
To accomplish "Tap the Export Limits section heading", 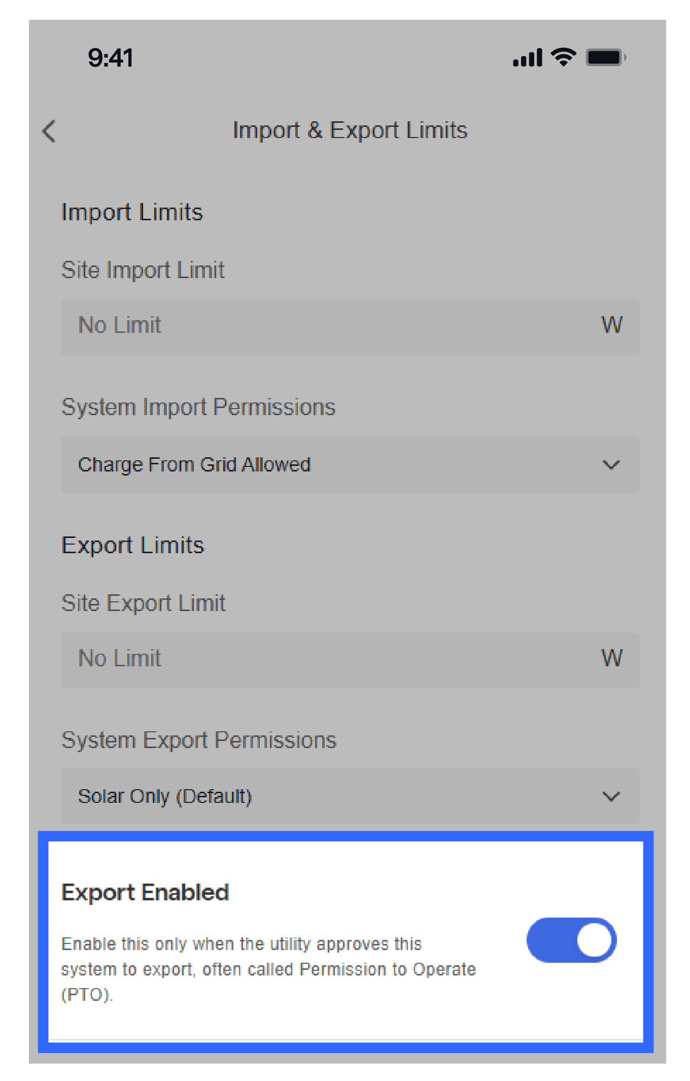I will [x=132, y=546].
